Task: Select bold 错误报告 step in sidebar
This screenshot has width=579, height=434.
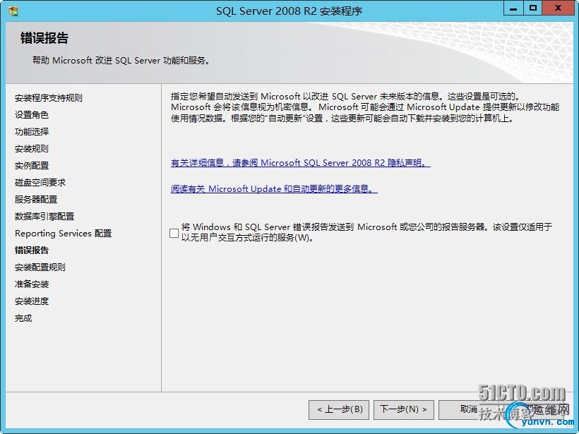Action: (x=31, y=251)
